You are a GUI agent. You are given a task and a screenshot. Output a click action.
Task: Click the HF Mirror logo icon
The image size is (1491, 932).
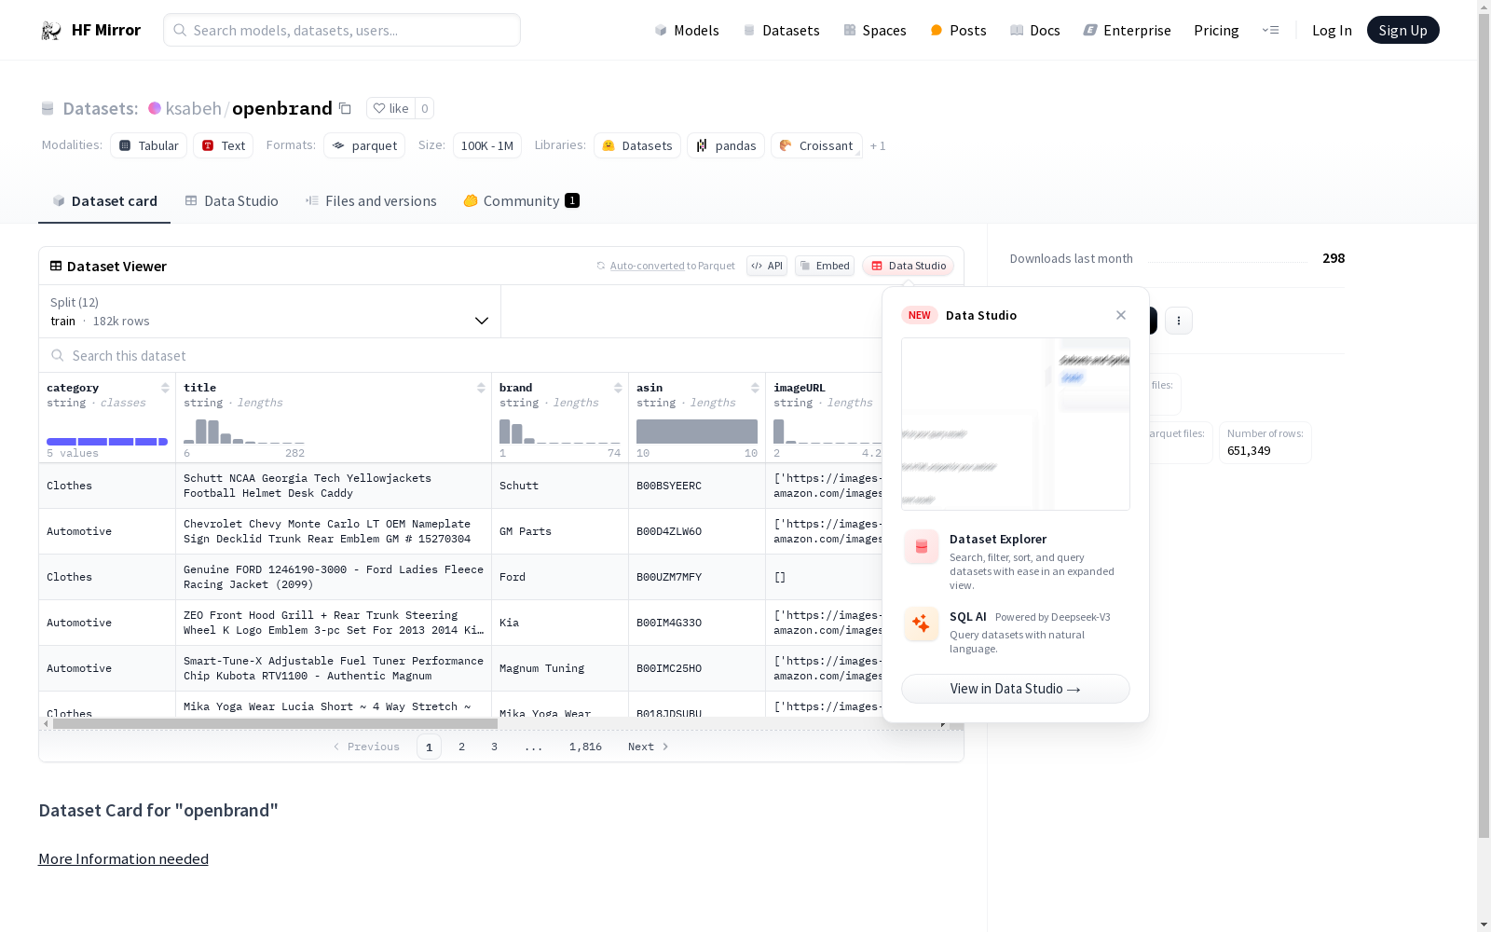pos(51,30)
